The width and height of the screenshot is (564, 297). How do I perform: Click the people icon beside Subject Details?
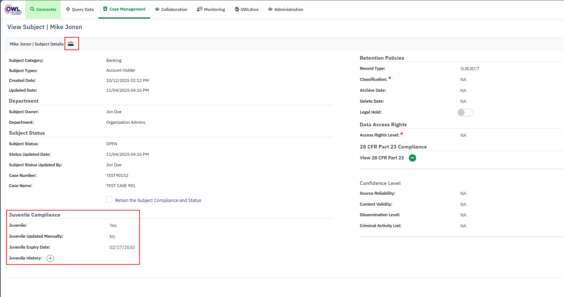pos(71,44)
